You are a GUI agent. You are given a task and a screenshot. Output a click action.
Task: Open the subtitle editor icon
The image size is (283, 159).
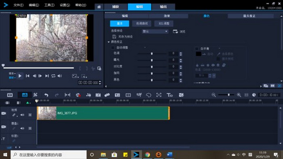pyautogui.click(x=117, y=95)
